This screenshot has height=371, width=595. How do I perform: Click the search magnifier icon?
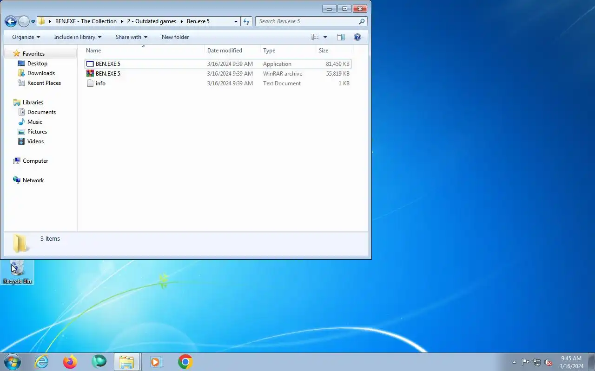(x=362, y=21)
